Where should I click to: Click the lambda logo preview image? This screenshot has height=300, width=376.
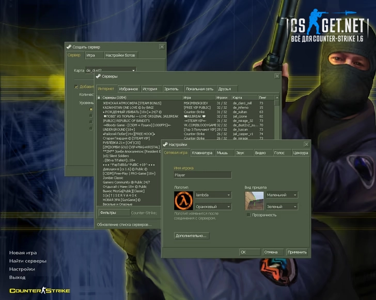coord(184,201)
